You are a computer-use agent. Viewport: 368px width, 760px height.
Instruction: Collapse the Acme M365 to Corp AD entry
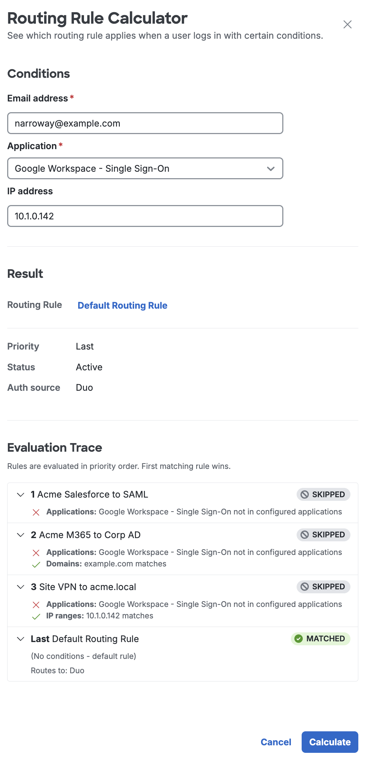click(x=21, y=535)
